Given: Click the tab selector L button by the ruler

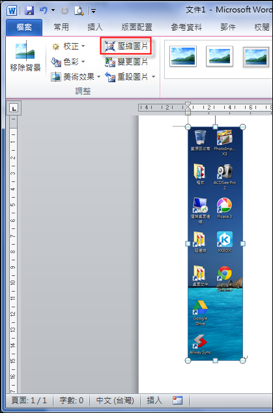Looking at the screenshot, I should click(14, 108).
